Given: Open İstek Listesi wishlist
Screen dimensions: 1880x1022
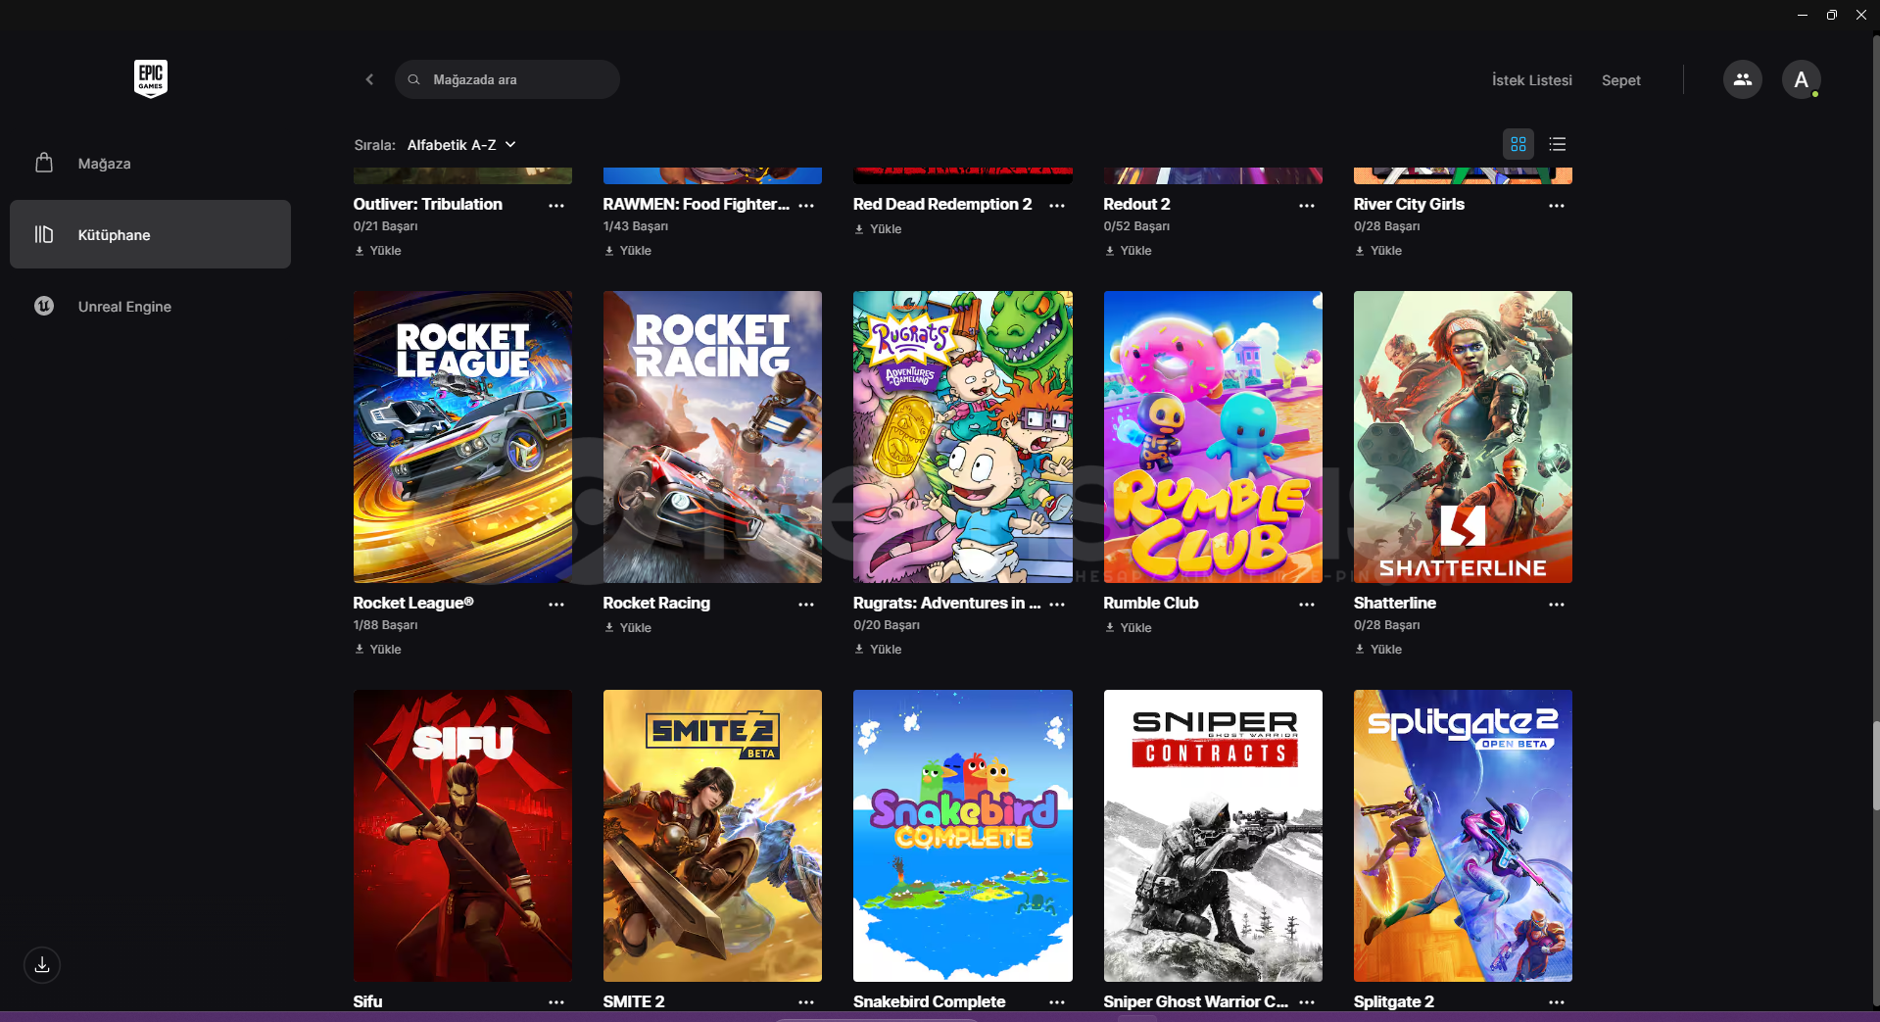Looking at the screenshot, I should (x=1531, y=80).
